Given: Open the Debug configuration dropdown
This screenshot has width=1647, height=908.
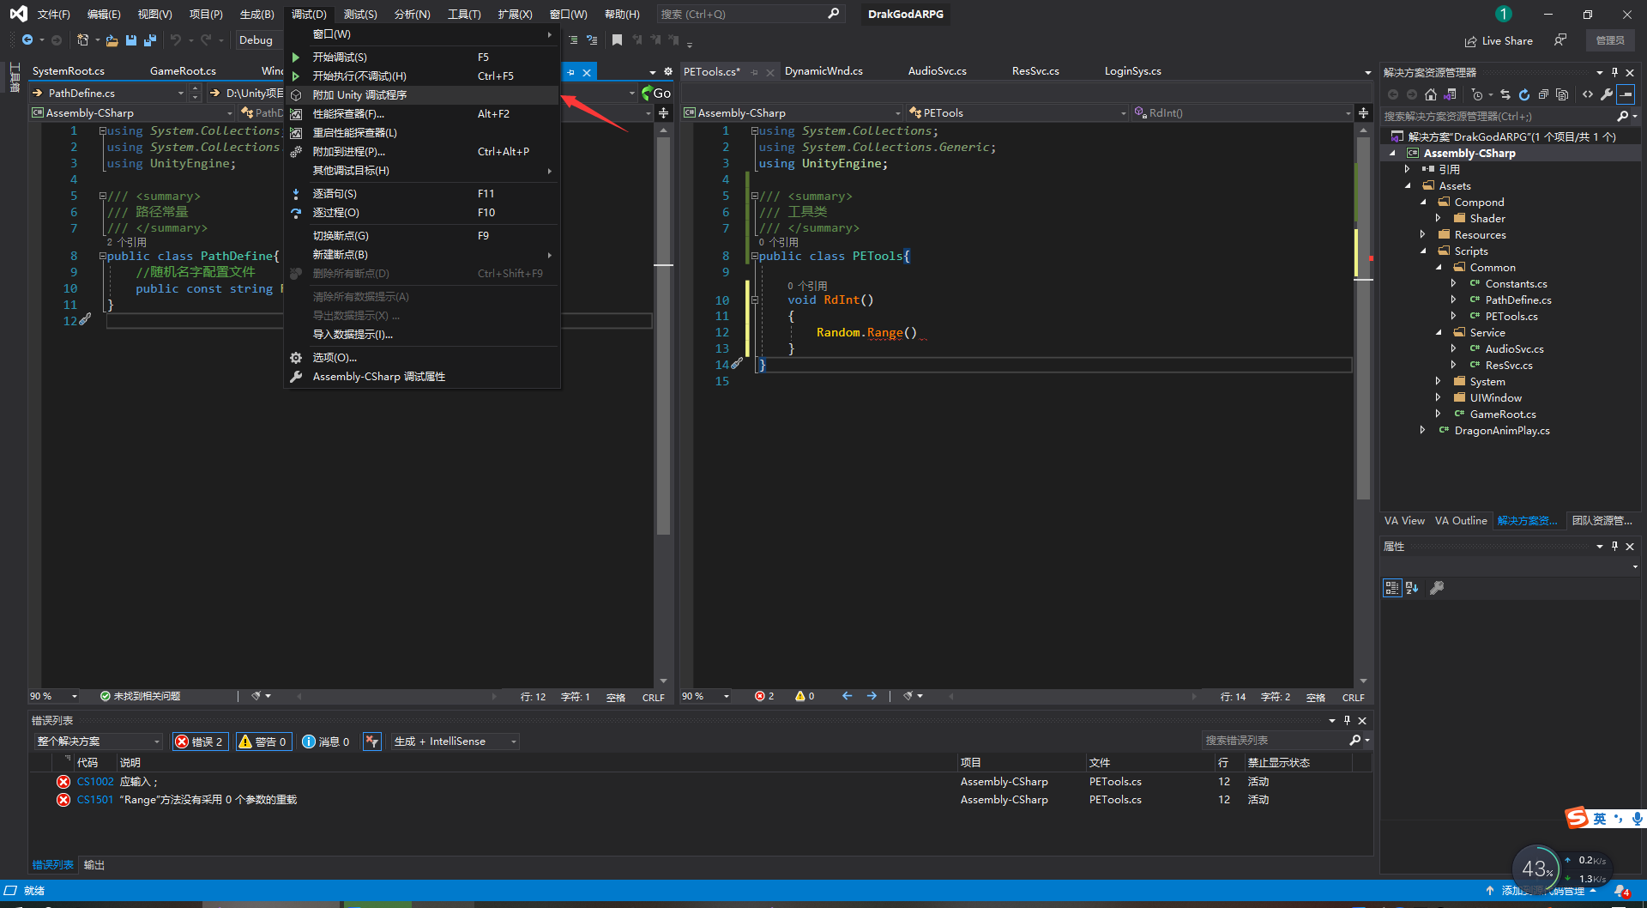Looking at the screenshot, I should [258, 39].
